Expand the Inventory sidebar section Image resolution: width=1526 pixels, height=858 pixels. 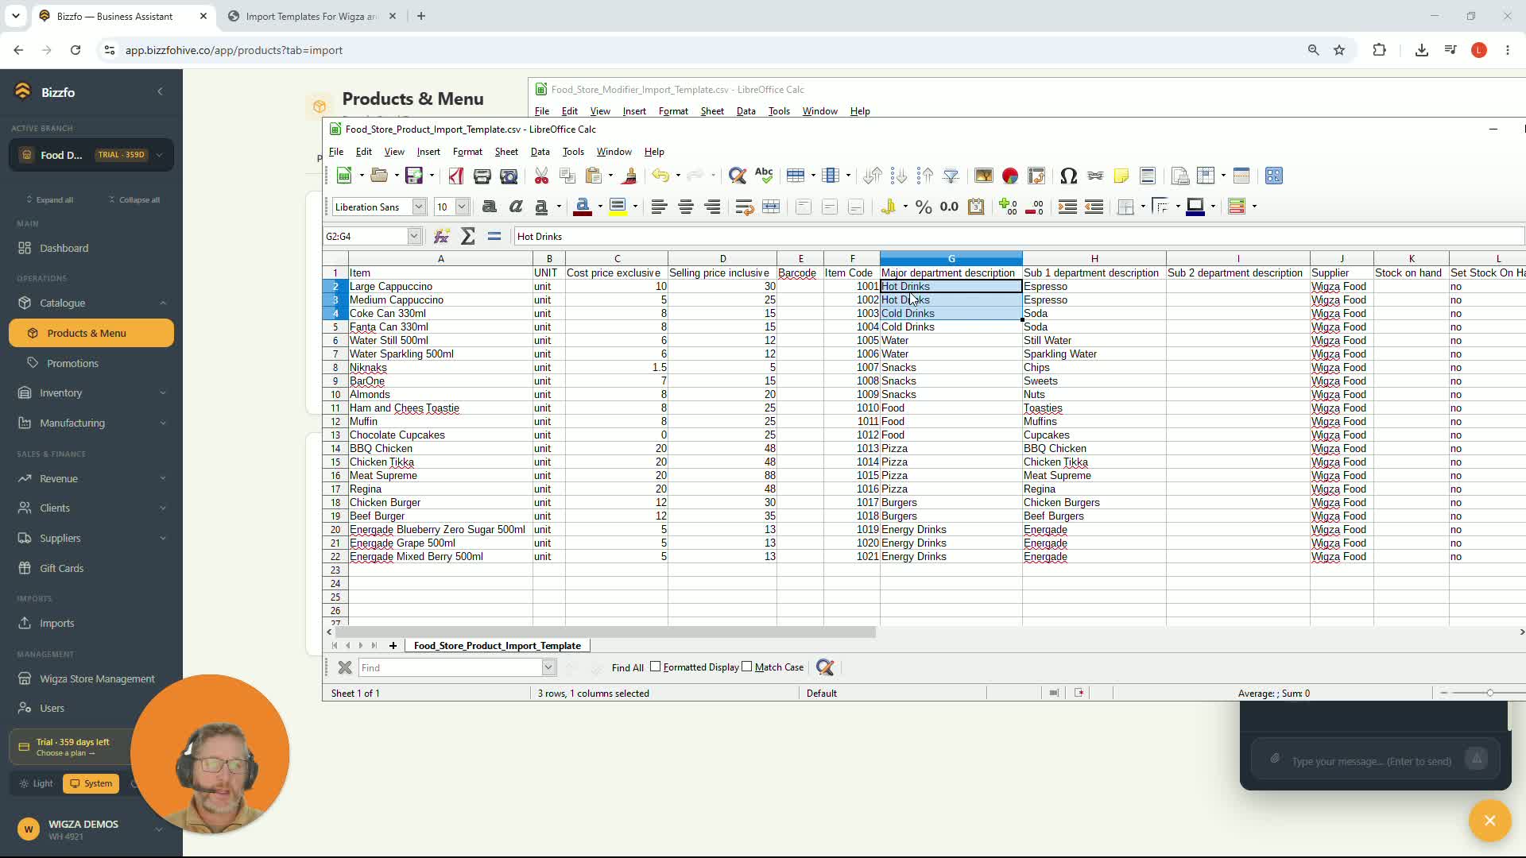[x=91, y=392]
